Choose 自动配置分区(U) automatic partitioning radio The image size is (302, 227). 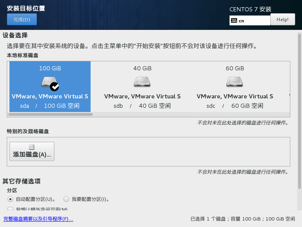11,199
